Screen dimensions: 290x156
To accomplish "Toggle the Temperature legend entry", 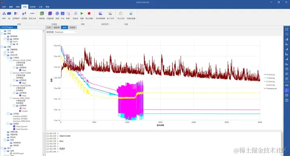I will (x=270, y=88).
